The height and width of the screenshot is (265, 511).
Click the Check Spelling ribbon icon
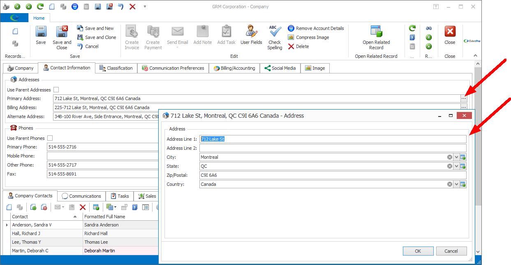[x=275, y=32]
